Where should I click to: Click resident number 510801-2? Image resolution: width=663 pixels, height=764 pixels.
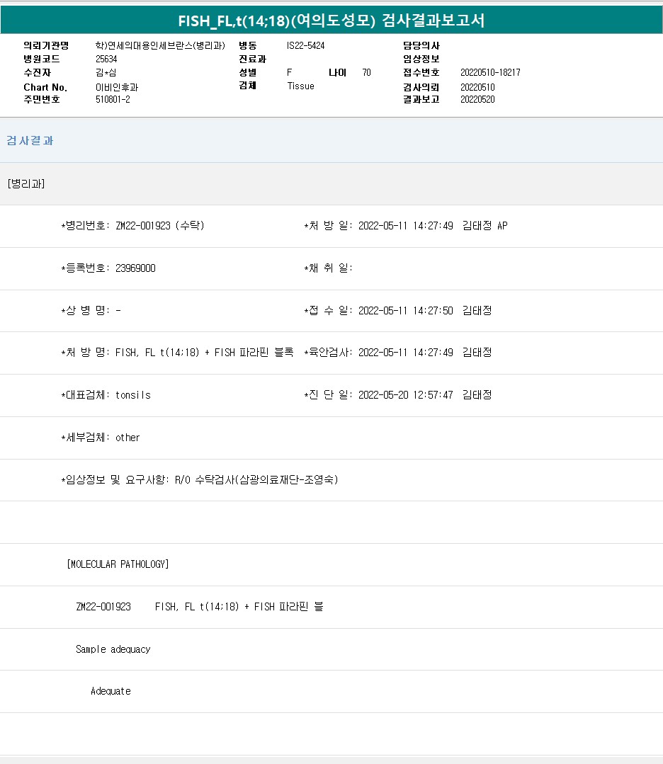pyautogui.click(x=113, y=99)
